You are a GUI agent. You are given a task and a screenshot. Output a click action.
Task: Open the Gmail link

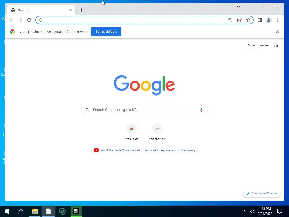click(251, 45)
